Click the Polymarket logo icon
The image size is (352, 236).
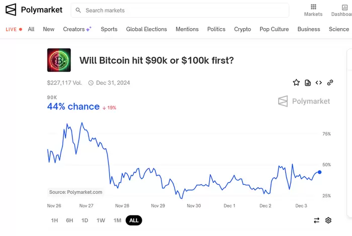pyautogui.click(x=11, y=10)
